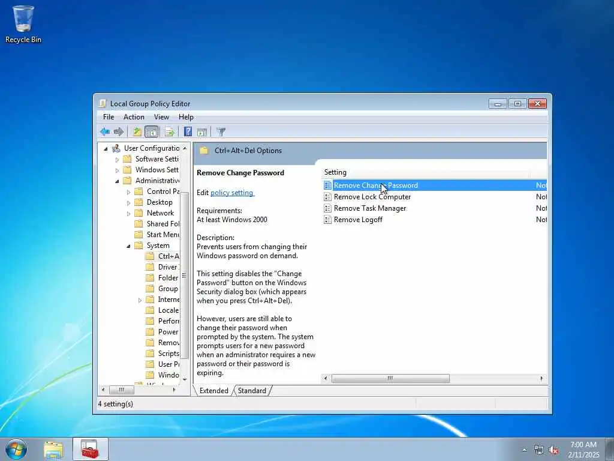614x461 pixels.
Task: Click the Remove Task Manager policy icon
Action: click(328, 208)
